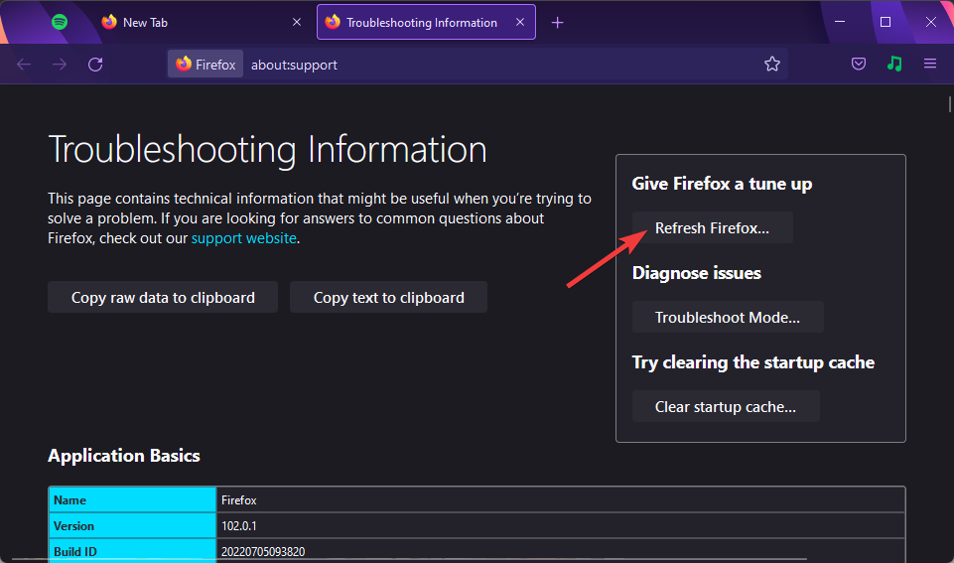Close the Firefox window
954x563 pixels.
pyautogui.click(x=931, y=22)
